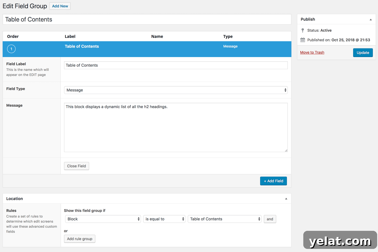
Task: Click the Rules label in Location
Action: tap(11, 211)
